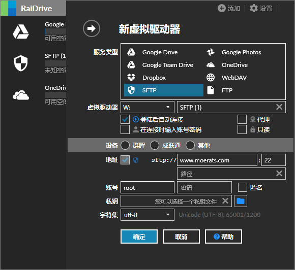Edit the root account field
This screenshot has height=270, width=295.
(147, 187)
